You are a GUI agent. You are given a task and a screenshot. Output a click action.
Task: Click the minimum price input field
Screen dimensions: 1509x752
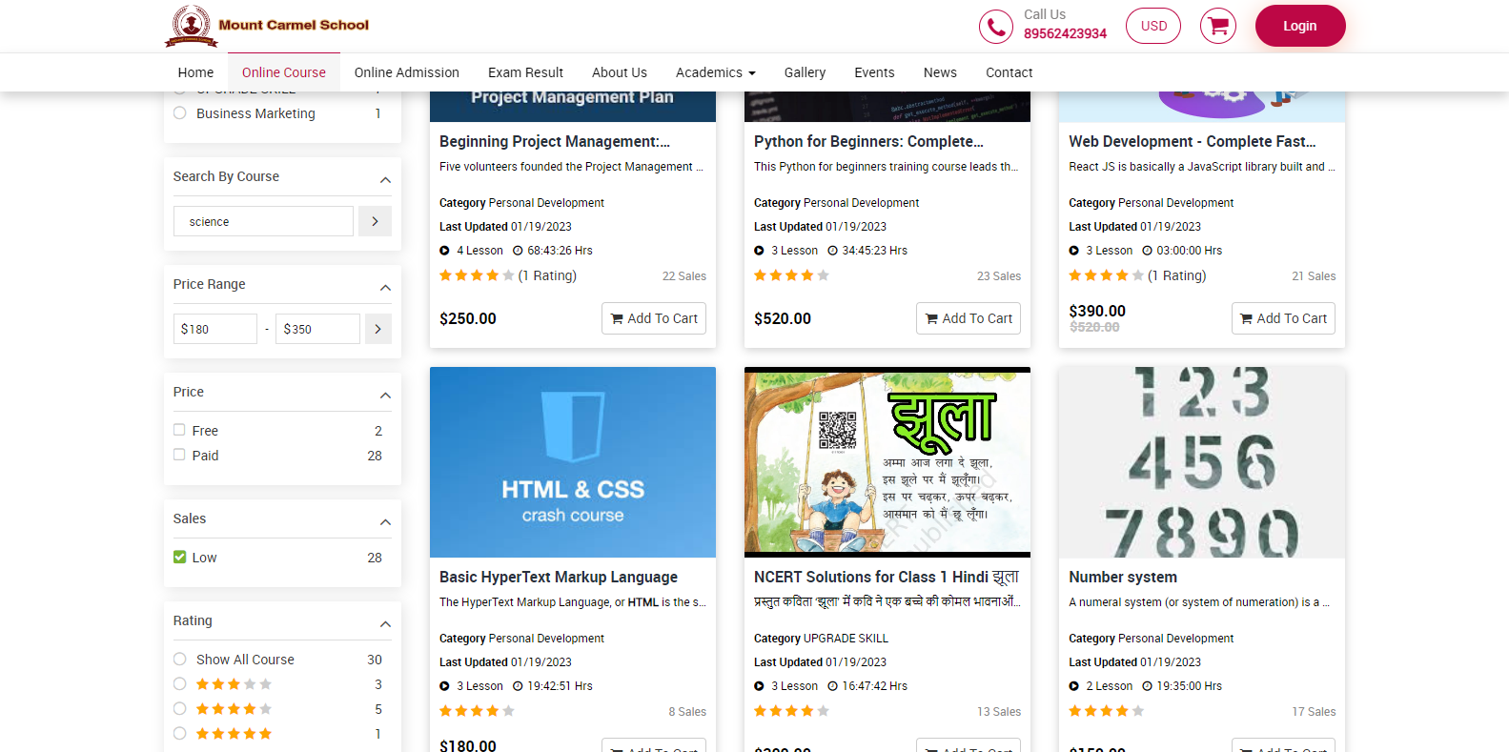(215, 329)
